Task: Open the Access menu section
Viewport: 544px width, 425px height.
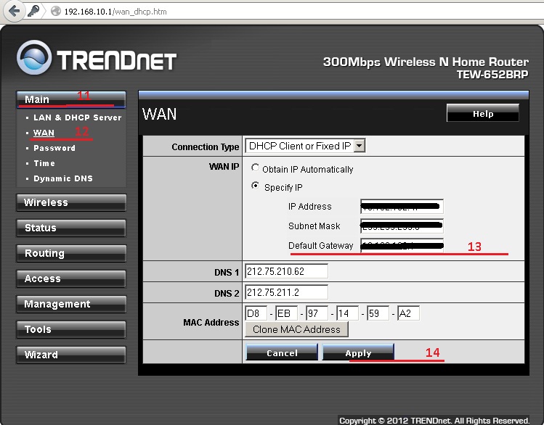Action: [x=70, y=278]
